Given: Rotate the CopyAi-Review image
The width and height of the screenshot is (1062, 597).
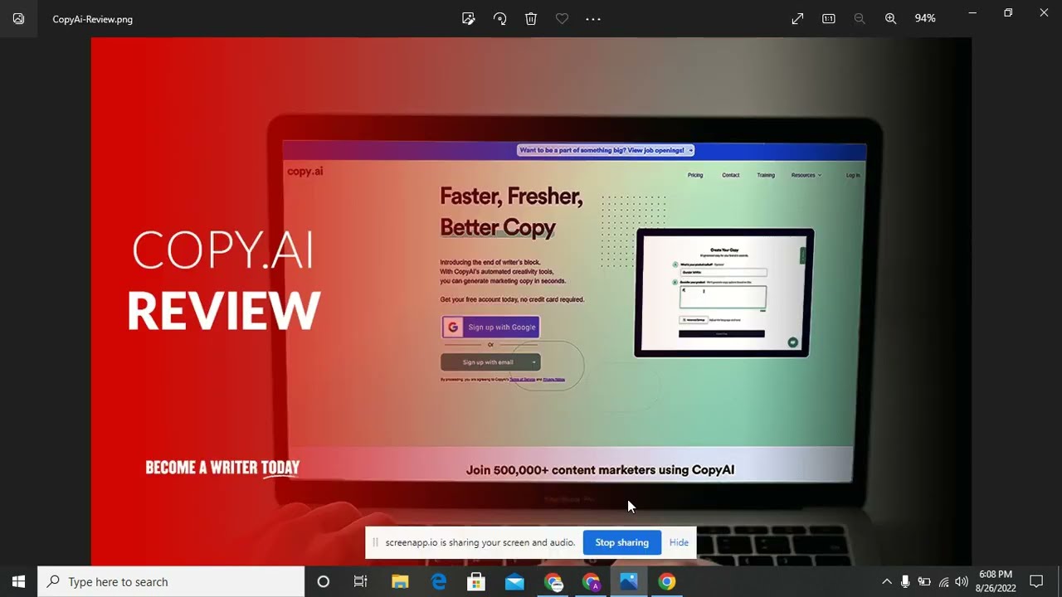Looking at the screenshot, I should click(x=499, y=18).
